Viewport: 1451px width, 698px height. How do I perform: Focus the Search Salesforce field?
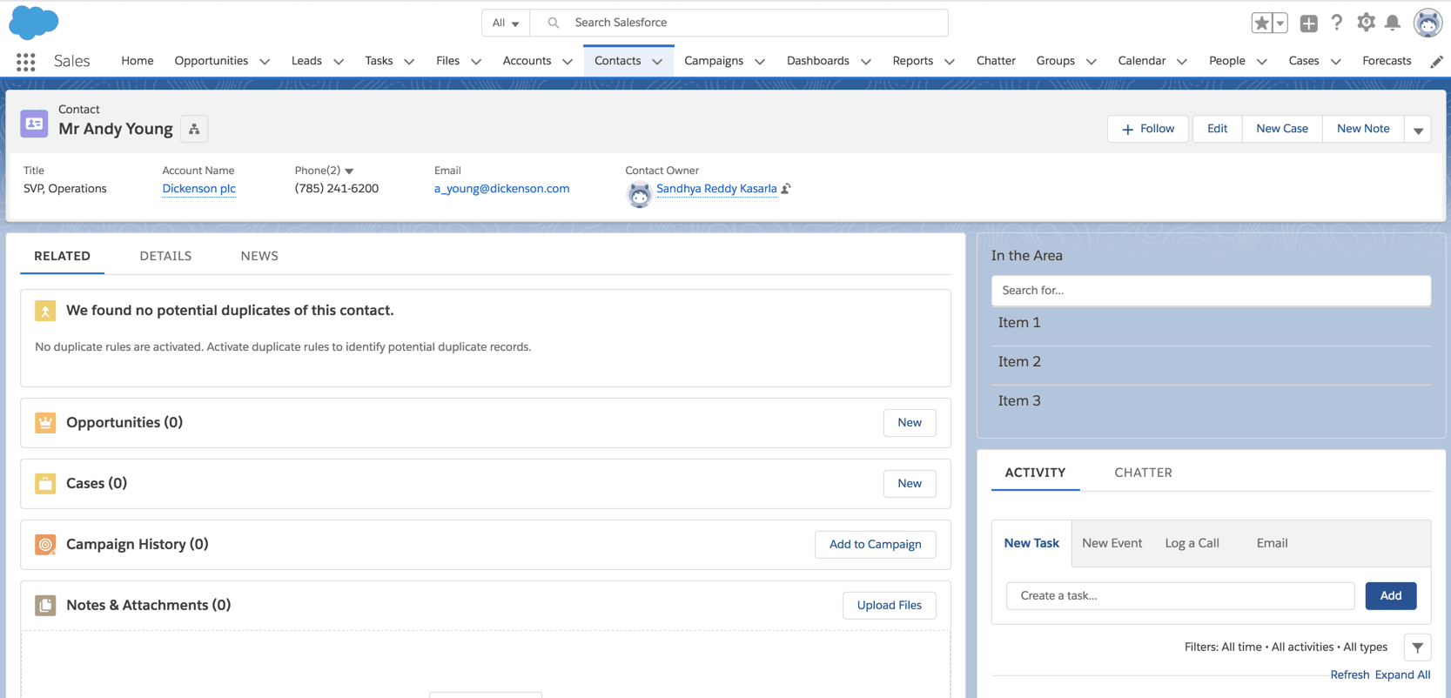click(x=740, y=23)
